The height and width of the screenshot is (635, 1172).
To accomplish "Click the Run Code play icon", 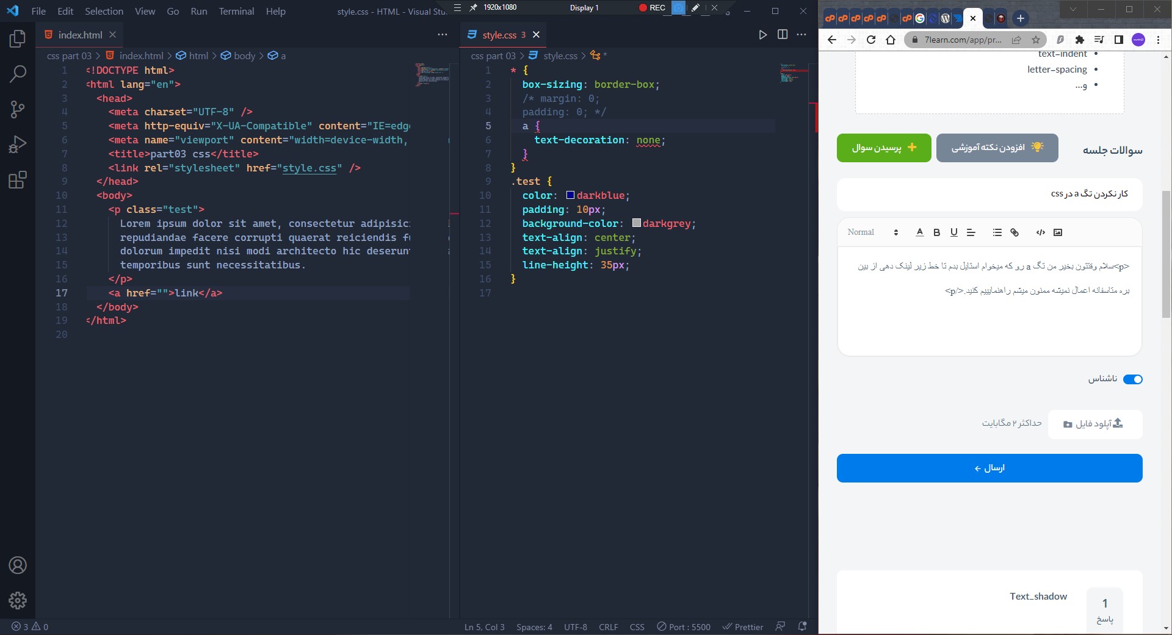I will pos(762,35).
